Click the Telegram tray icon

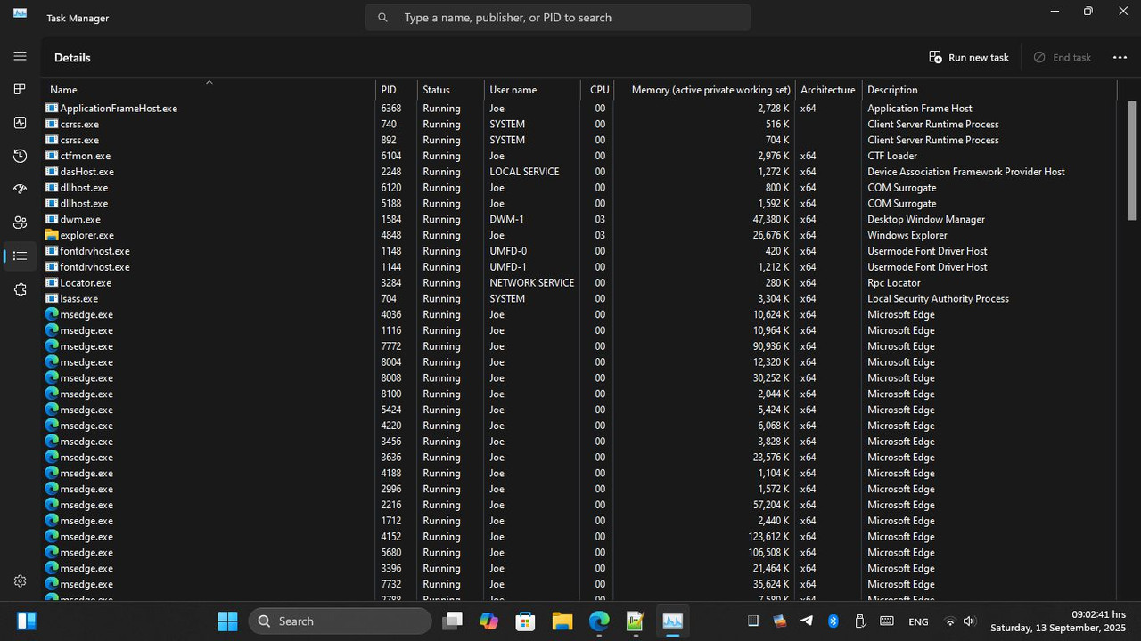(x=807, y=621)
